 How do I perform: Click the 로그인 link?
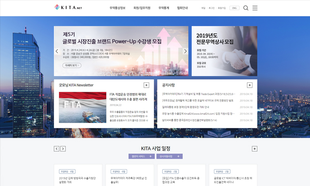tap(212, 8)
